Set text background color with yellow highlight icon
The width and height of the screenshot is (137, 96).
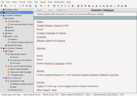click(x=85, y=6)
